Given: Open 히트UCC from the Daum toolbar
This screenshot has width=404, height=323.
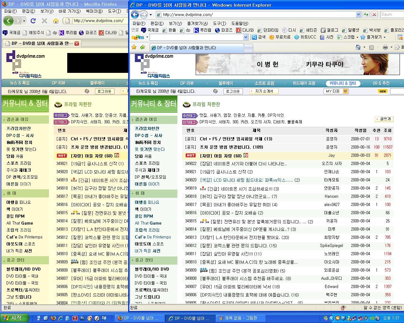Looking at the screenshot, I should coord(296,37).
